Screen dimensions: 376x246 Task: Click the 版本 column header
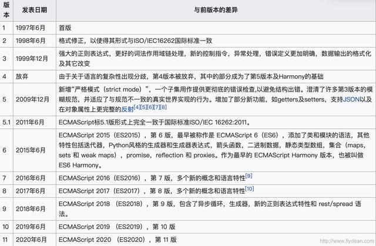pos(6,10)
